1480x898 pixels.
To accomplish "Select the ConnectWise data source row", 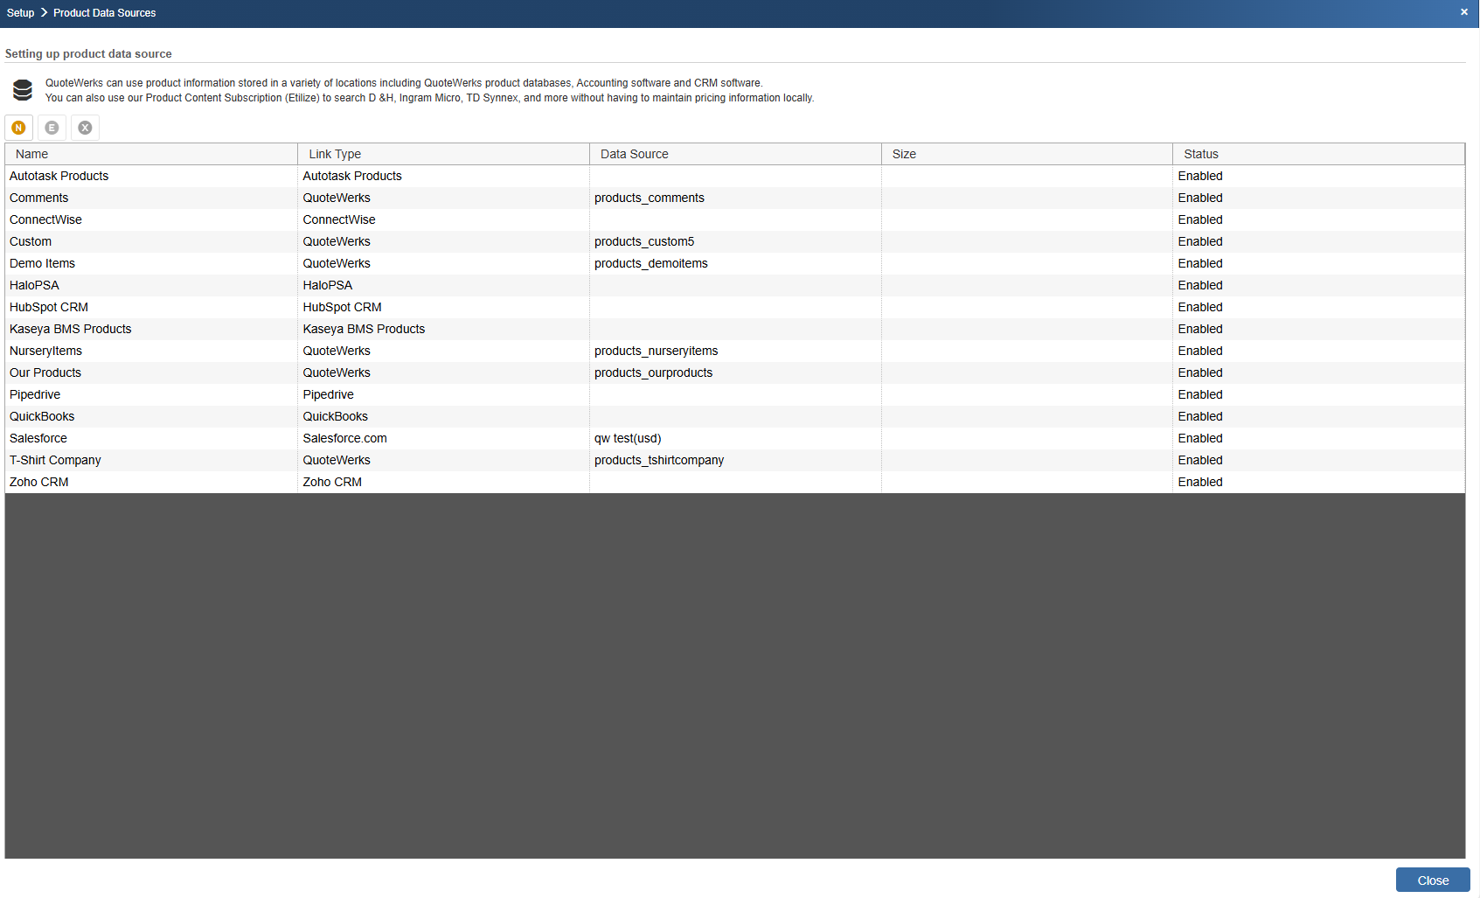I will (x=735, y=219).
